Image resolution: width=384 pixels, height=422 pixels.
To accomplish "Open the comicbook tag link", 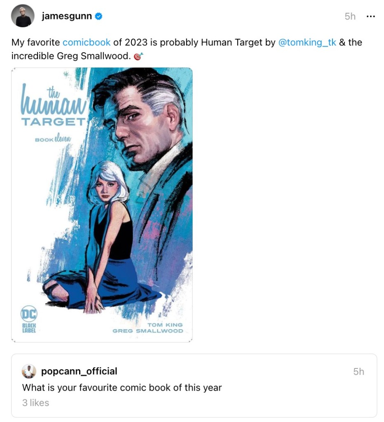I will tap(87, 42).
